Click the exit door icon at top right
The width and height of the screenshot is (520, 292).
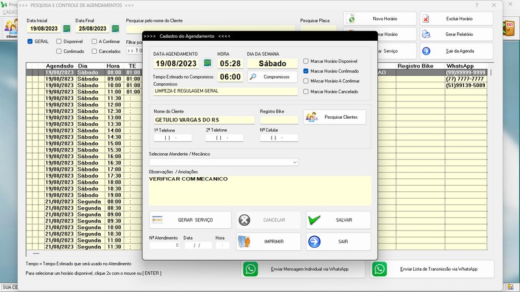coord(510,28)
